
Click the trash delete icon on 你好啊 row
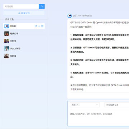point(42,26)
